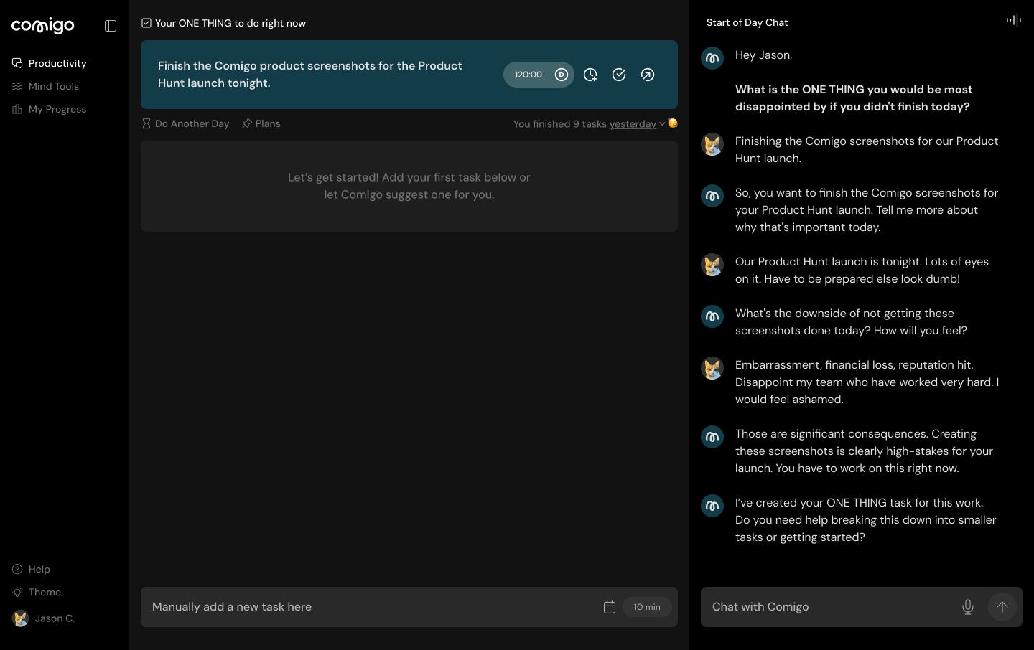Send chat message with arrow button

[1002, 607]
